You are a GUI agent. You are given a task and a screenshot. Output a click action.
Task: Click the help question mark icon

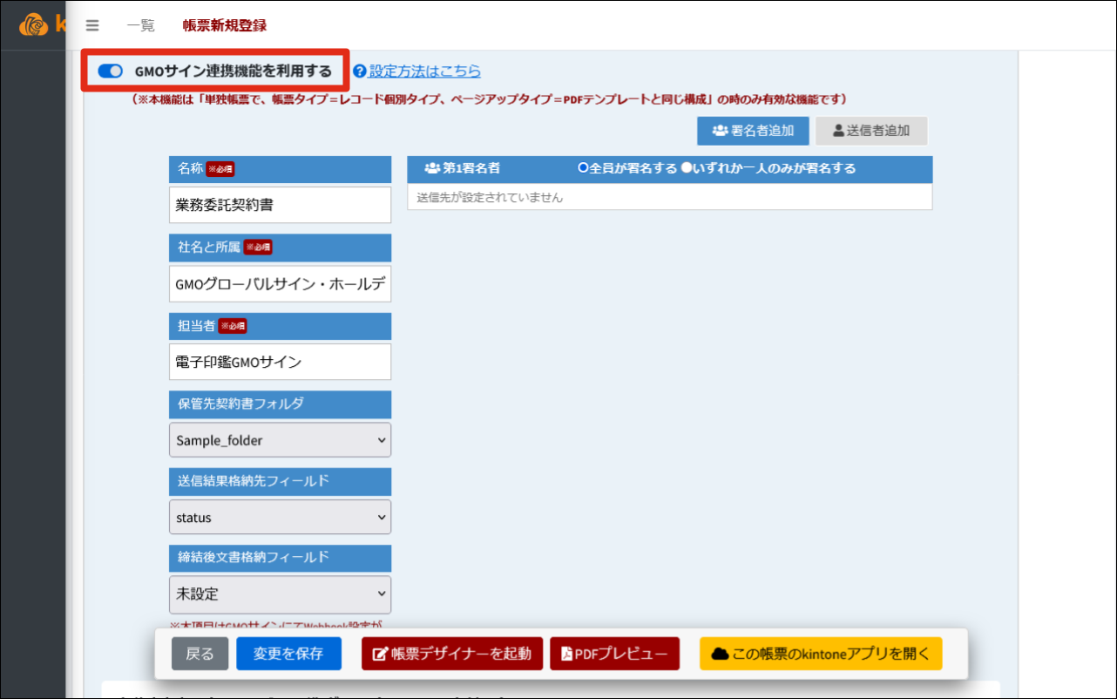(x=359, y=71)
